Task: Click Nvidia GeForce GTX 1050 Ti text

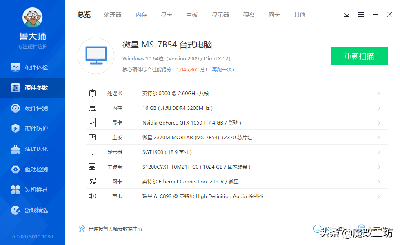Action: tap(192, 123)
